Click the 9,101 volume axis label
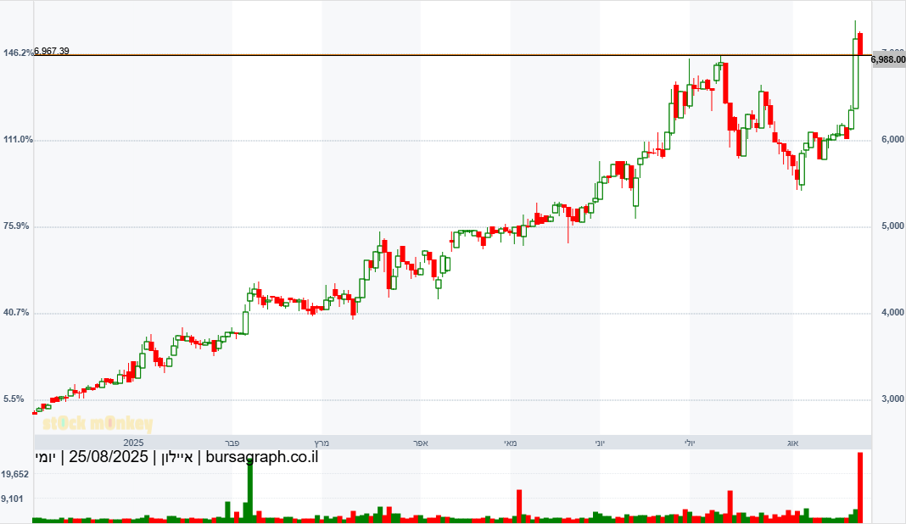 coord(13,499)
